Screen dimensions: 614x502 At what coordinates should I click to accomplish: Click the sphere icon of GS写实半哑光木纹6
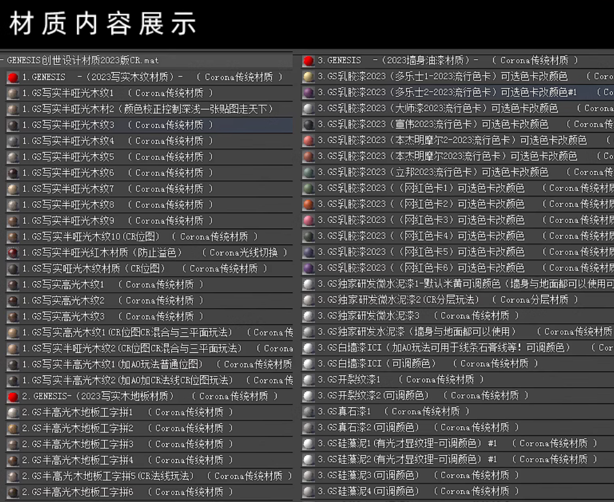tap(13, 173)
